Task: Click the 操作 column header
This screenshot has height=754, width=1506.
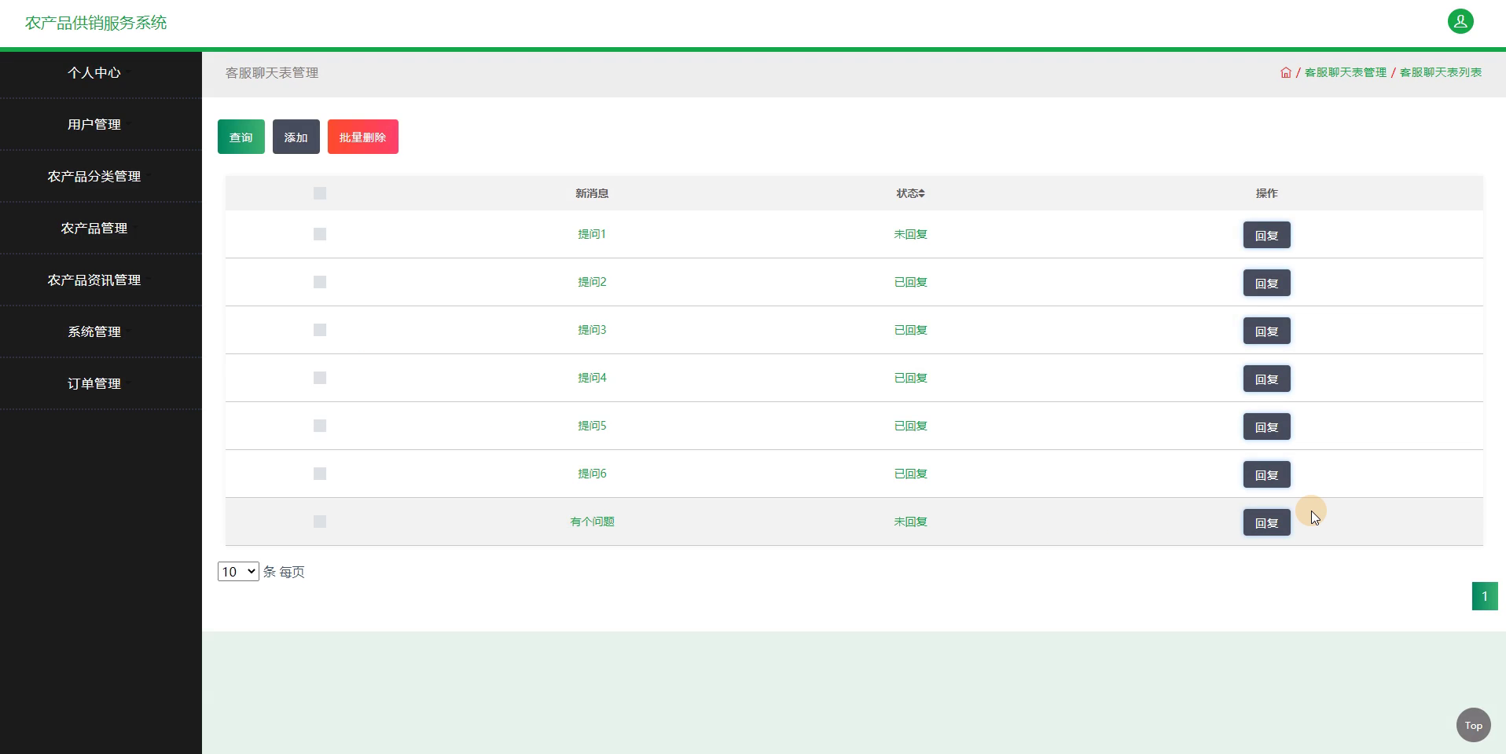Action: (x=1267, y=193)
